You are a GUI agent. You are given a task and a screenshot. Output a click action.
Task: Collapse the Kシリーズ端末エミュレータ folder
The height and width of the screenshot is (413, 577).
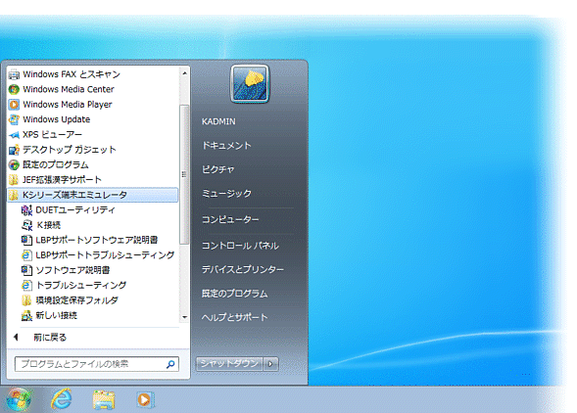coord(92,195)
